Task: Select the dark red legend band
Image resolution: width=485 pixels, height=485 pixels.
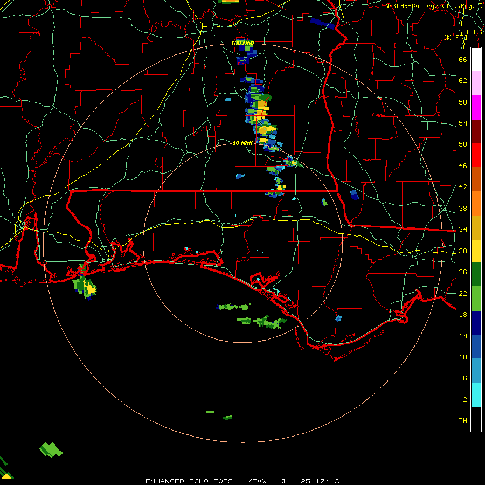Action: click(476, 131)
